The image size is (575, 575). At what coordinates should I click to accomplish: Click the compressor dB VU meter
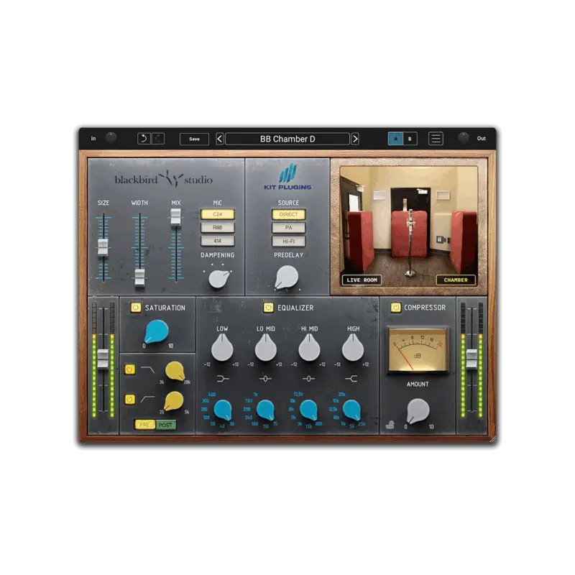tap(418, 349)
